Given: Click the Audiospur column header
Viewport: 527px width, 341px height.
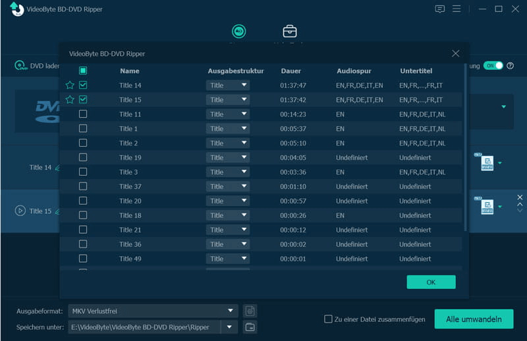Looking at the screenshot, I should [x=354, y=71].
